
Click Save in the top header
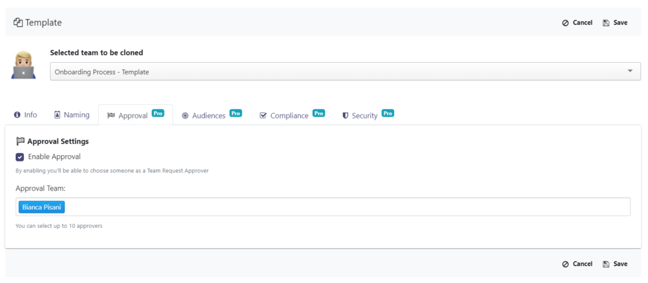click(x=615, y=23)
